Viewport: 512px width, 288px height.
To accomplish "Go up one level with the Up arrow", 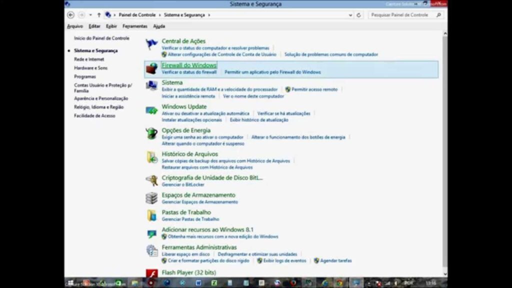I will [99, 14].
